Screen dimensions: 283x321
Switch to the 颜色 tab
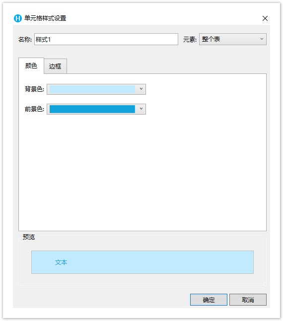tap(31, 65)
